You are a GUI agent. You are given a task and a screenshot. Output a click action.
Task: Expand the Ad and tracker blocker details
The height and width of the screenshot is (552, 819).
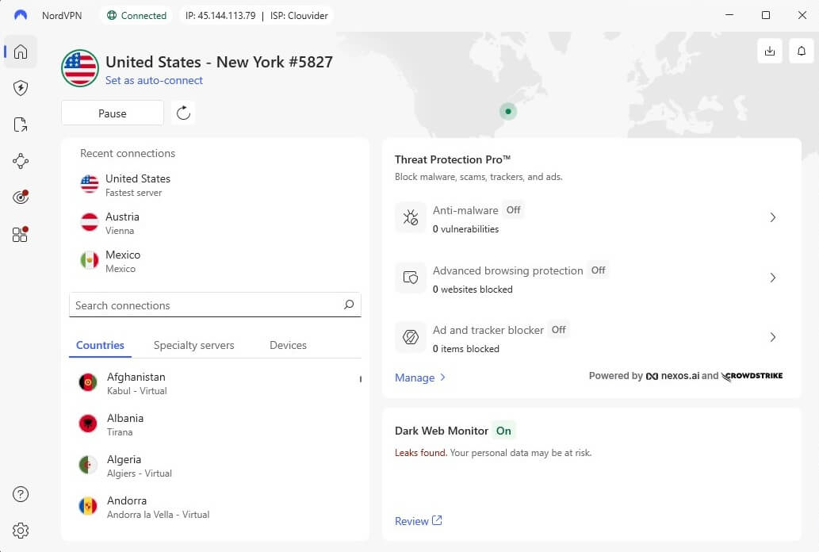coord(773,337)
